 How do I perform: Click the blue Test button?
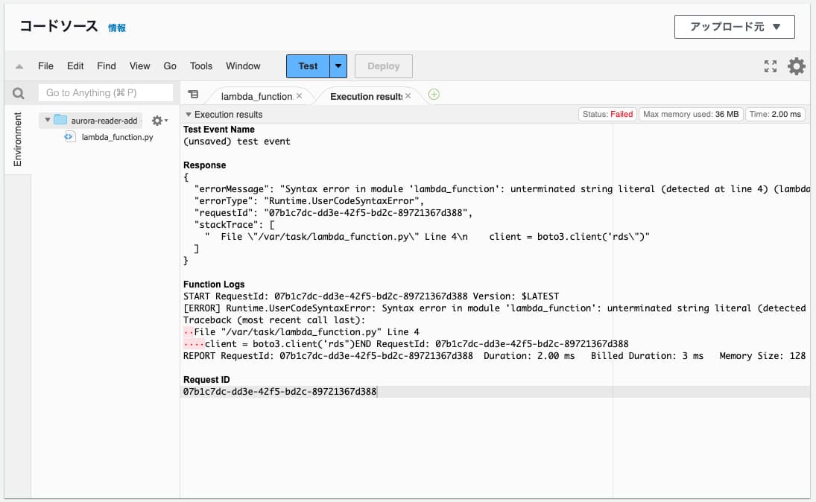point(308,66)
